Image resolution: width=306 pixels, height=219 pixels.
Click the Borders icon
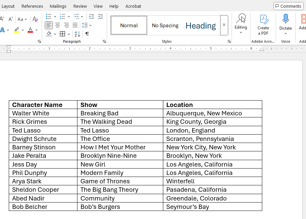pyautogui.click(x=62, y=34)
